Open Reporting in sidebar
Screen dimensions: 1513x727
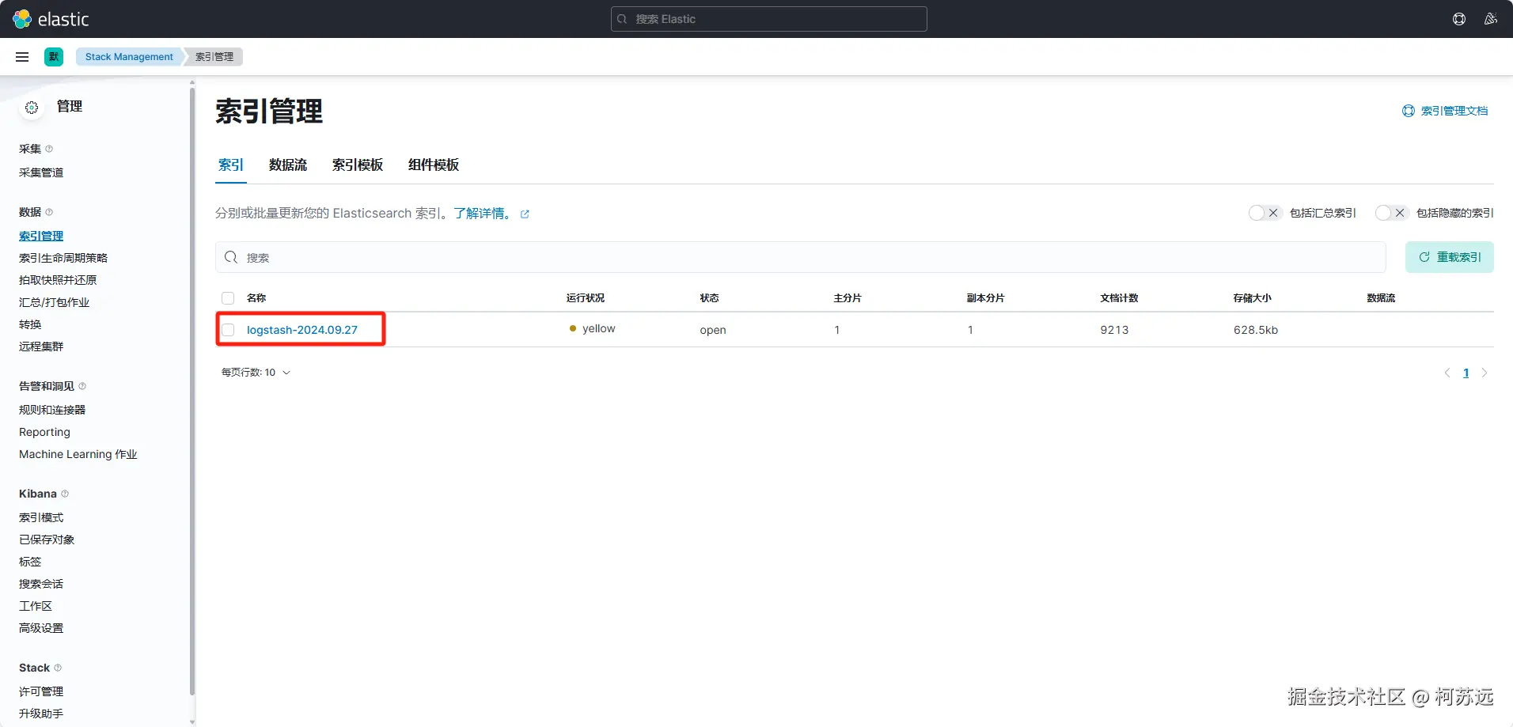tap(44, 432)
